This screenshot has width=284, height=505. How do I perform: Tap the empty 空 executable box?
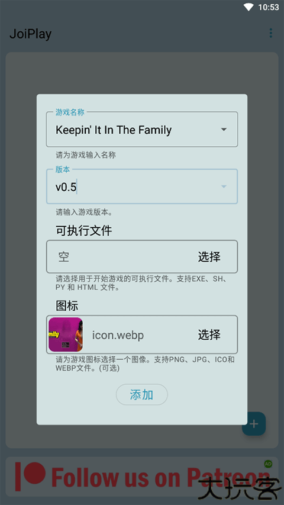coord(142,257)
